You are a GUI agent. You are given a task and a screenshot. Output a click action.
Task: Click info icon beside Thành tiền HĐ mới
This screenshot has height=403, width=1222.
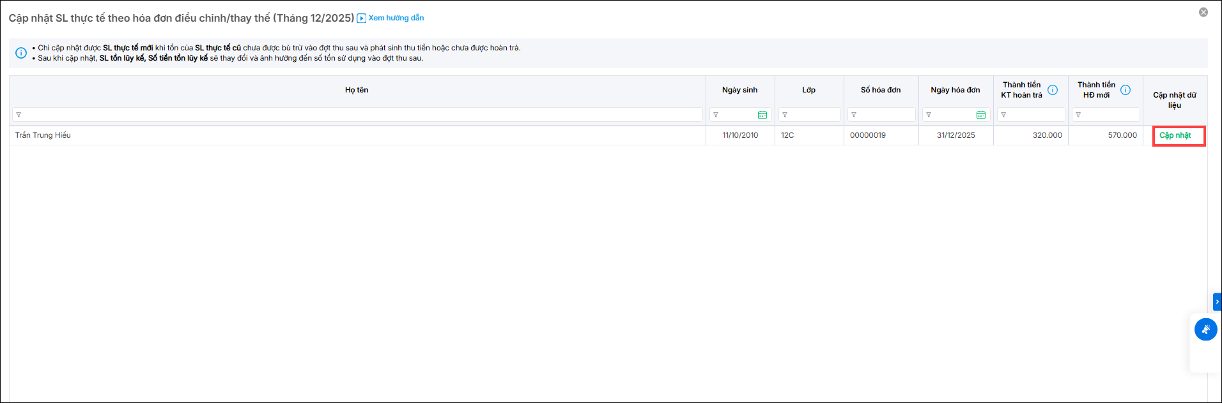click(1125, 90)
